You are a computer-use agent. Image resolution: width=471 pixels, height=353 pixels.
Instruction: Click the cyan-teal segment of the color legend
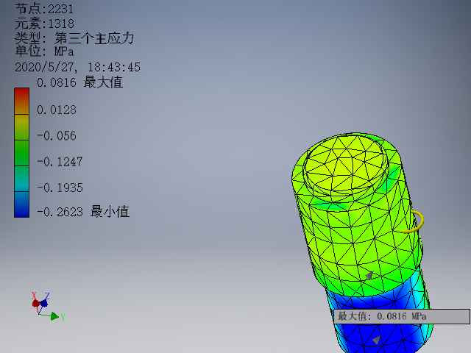tap(21, 179)
